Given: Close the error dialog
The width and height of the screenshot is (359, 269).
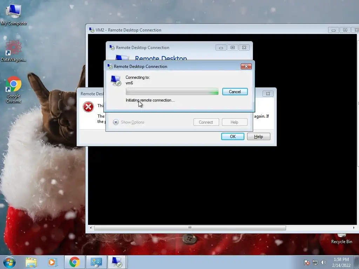Looking at the screenshot, I should (267, 94).
